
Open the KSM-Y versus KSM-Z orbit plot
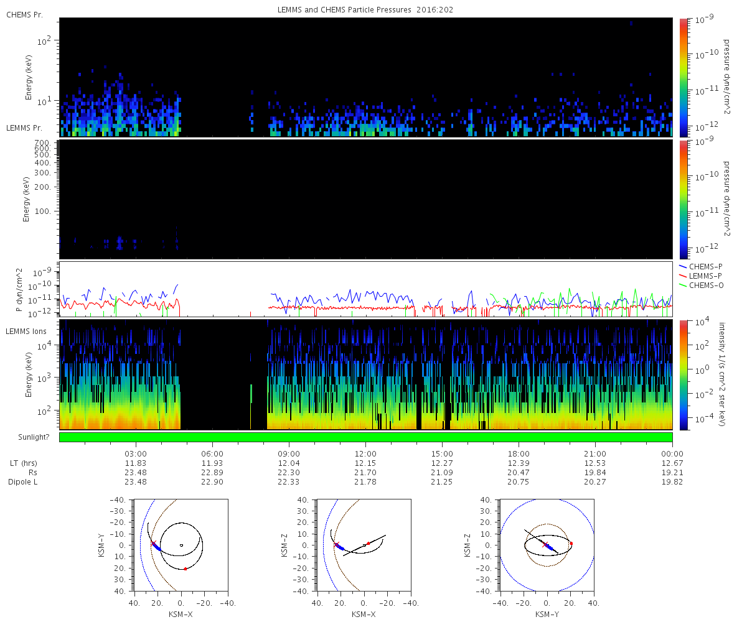(547, 545)
